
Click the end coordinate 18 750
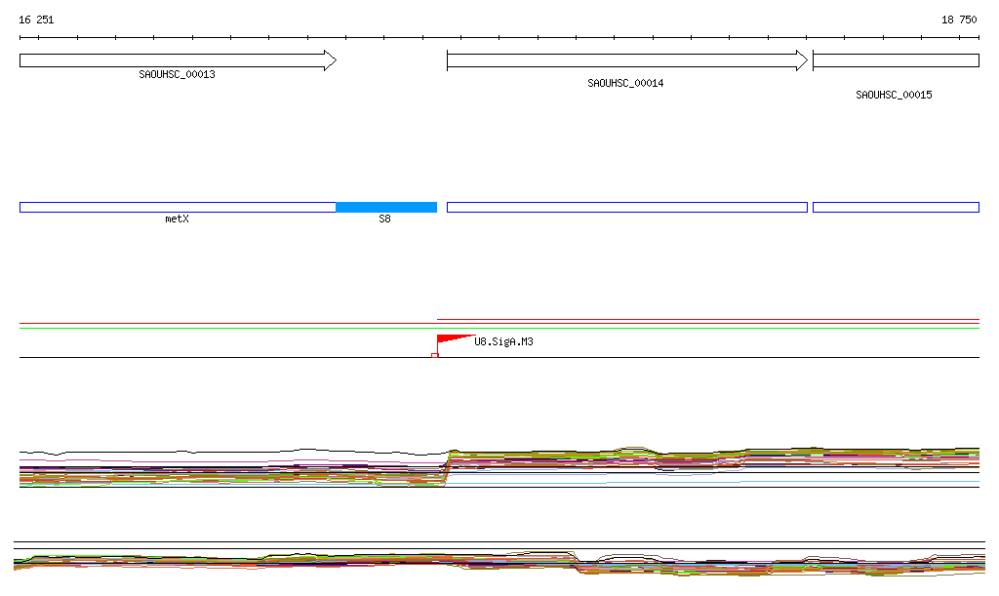coord(958,20)
